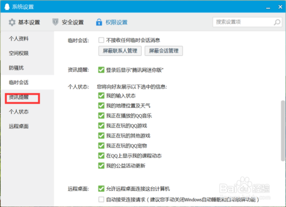Toggle 我正在玩的QQ宠物 checkbox
The image size is (286, 207).
[x=101, y=146]
